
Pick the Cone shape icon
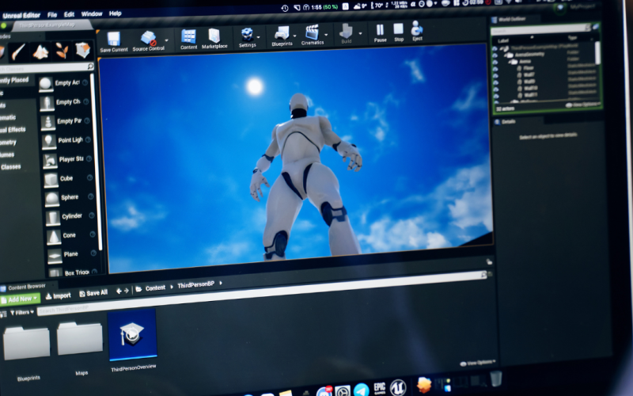[53, 236]
